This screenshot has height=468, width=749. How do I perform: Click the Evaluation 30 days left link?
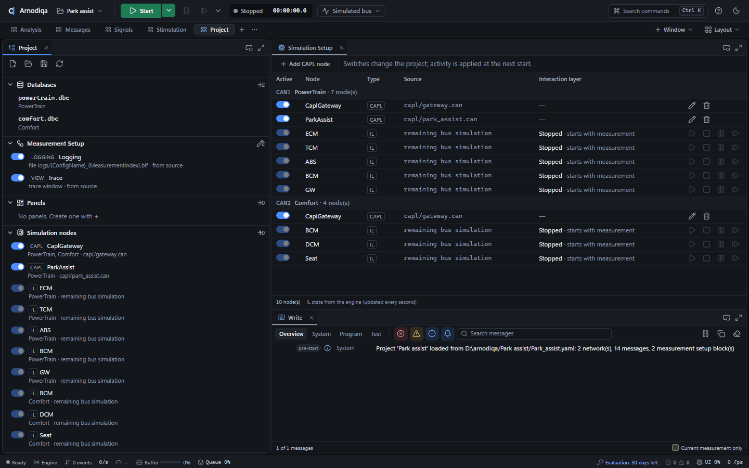[627, 462]
